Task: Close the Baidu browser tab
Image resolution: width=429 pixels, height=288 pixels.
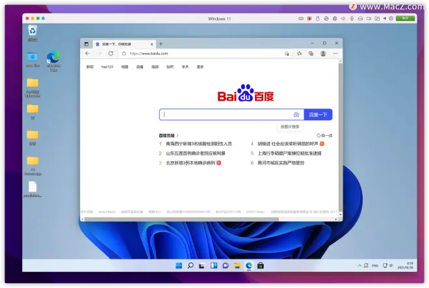Action: pos(151,44)
